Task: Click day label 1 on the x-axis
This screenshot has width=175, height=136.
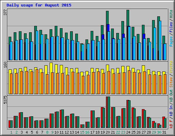Action: click(11, 132)
